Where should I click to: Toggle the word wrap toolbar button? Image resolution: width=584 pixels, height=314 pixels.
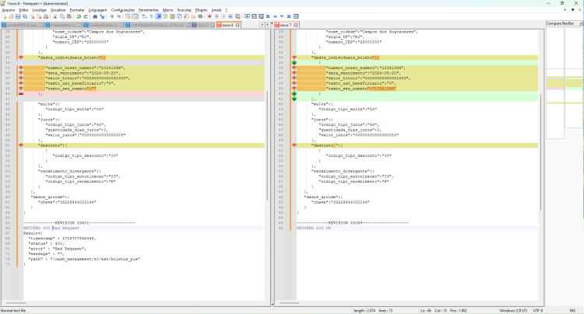tap(144, 16)
